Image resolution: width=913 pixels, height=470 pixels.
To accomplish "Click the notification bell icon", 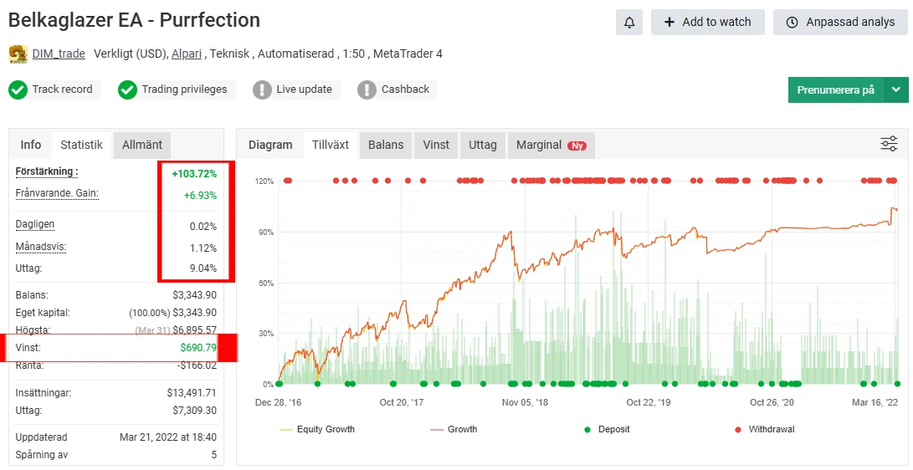I will tap(628, 23).
